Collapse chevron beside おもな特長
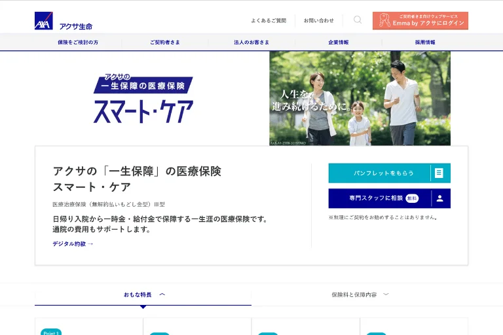The width and height of the screenshot is (503, 335). coord(162,294)
